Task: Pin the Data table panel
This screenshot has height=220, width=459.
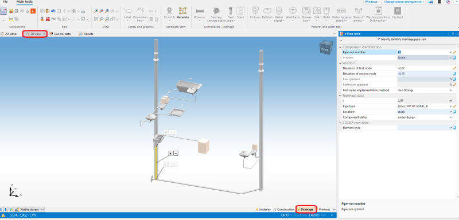Action: pos(453,34)
